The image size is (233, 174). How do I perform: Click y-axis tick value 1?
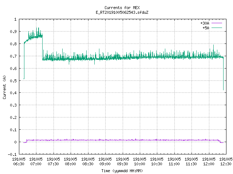click(x=15, y=19)
